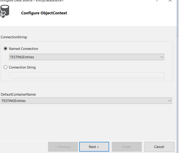The width and height of the screenshot is (179, 153).
Task: Expand the DefaultContainerName dropdown arrow
Action: 170,101
